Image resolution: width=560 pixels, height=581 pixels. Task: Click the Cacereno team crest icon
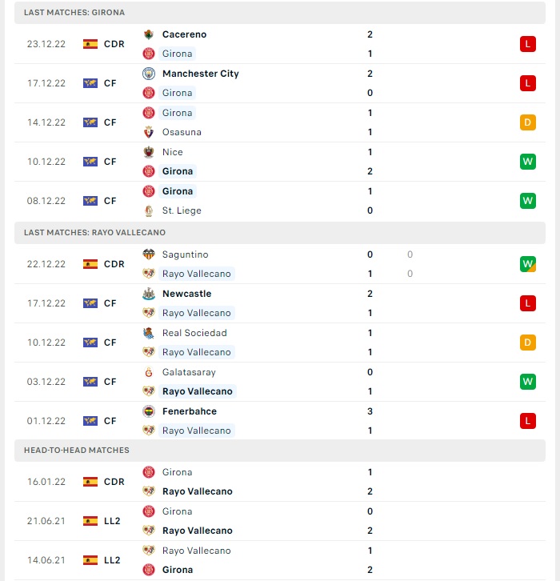coord(149,34)
